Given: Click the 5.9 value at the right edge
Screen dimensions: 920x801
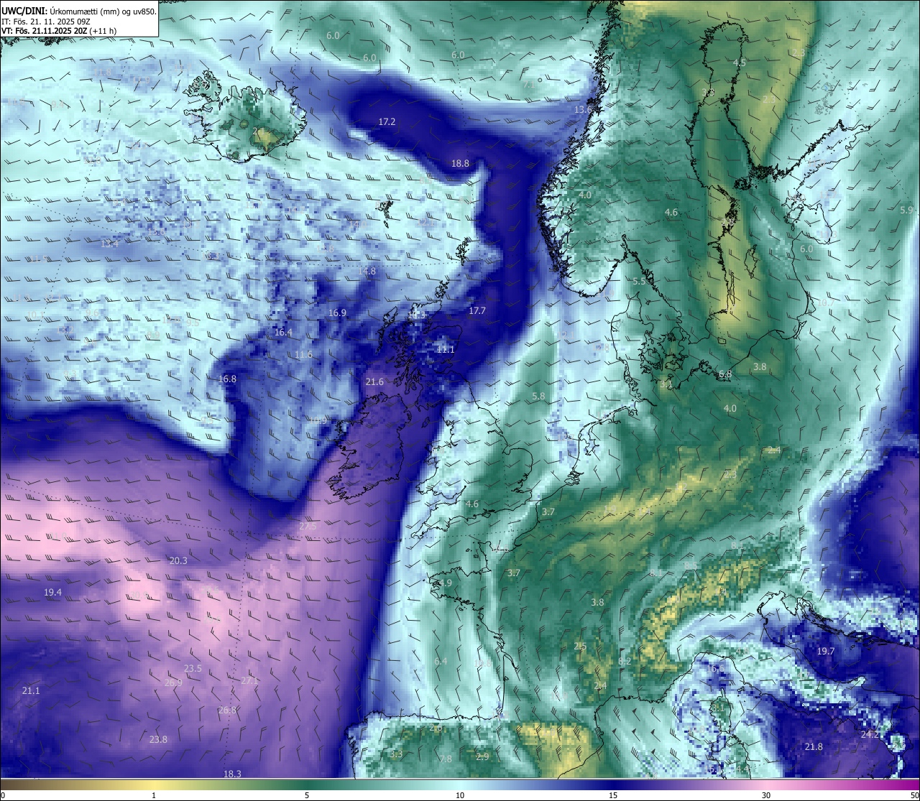Looking at the screenshot, I should click(x=906, y=210).
